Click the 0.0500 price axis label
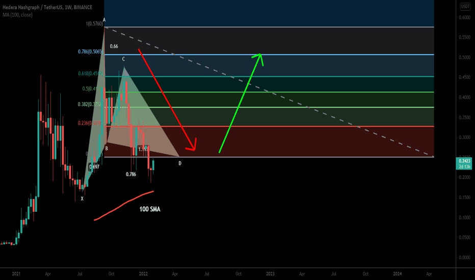 coord(464,237)
